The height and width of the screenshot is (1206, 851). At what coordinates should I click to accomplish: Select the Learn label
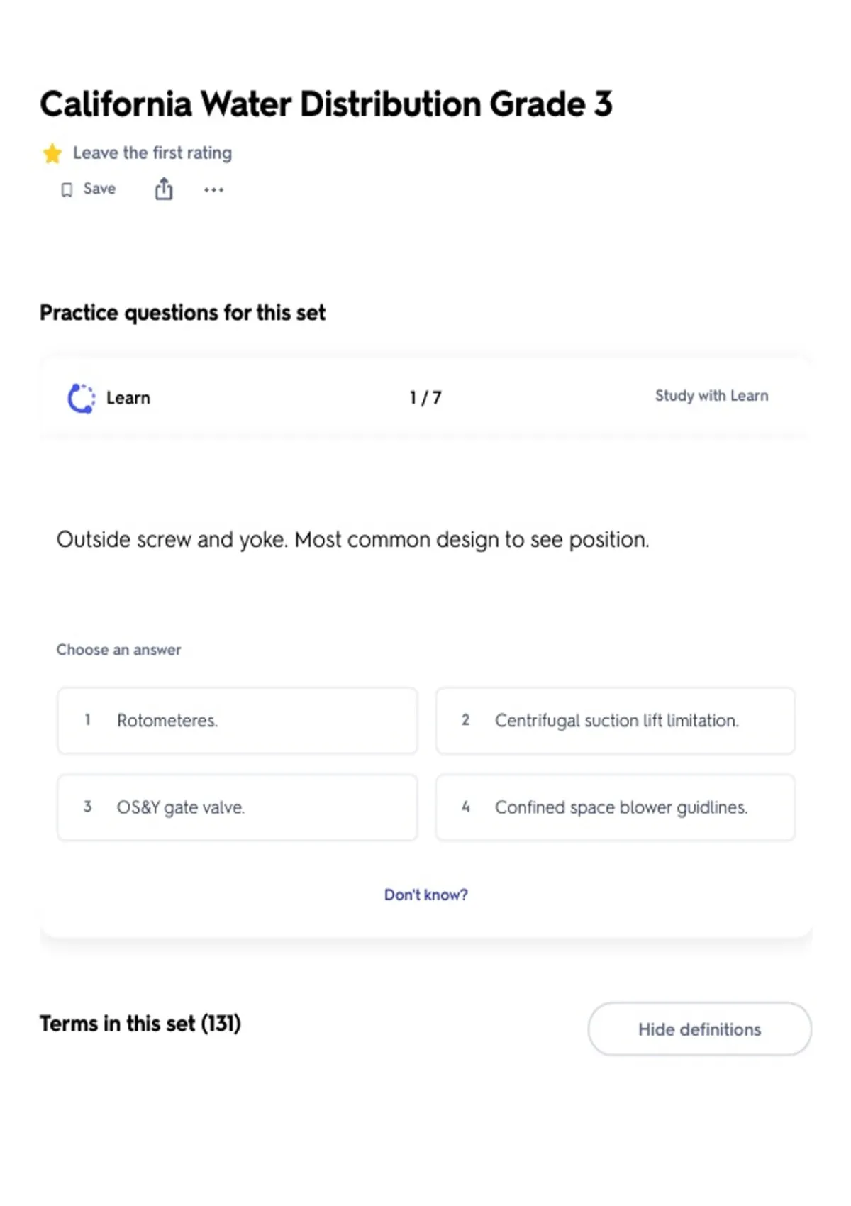(x=128, y=398)
